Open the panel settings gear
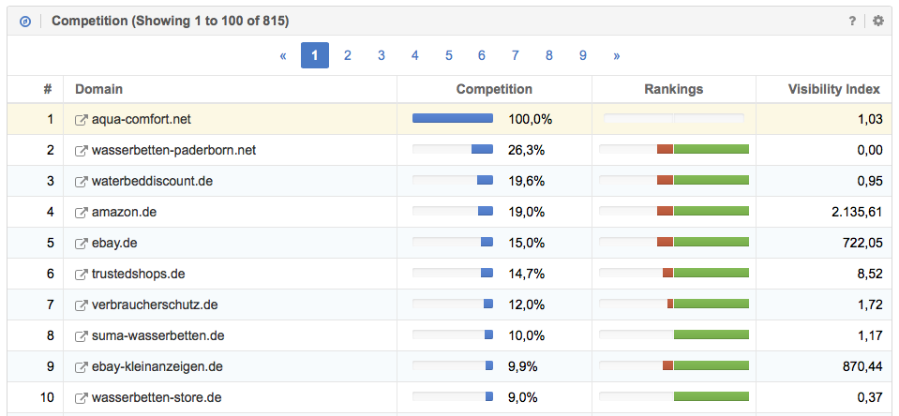Screen dimensions: 899x416 878,21
